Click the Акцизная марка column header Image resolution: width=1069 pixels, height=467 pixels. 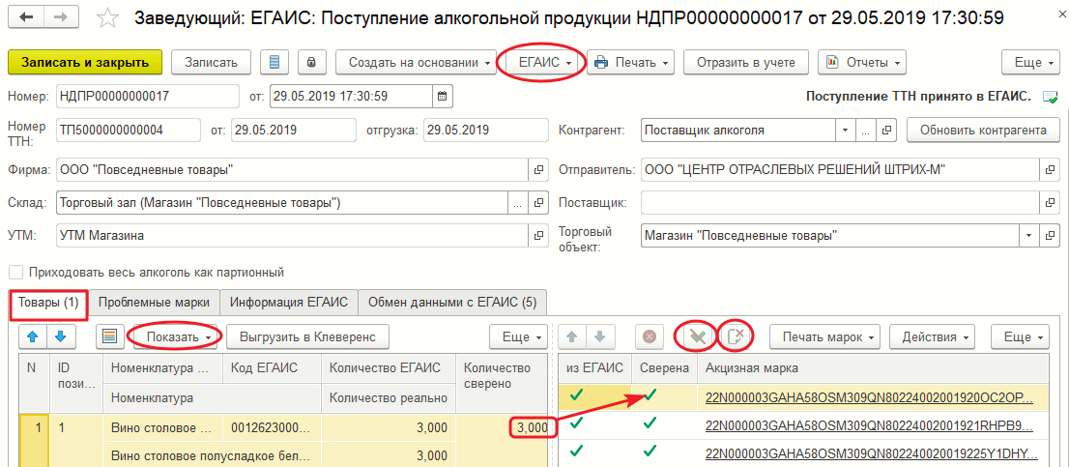click(874, 368)
